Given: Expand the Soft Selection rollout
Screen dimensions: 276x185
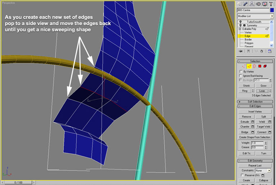Looking at the screenshot, I should coord(255,101).
